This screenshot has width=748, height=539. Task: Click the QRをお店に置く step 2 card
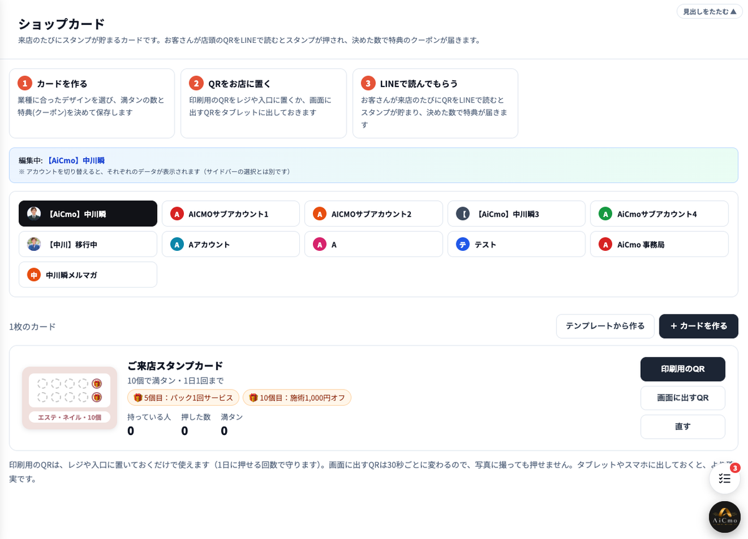pos(264,103)
